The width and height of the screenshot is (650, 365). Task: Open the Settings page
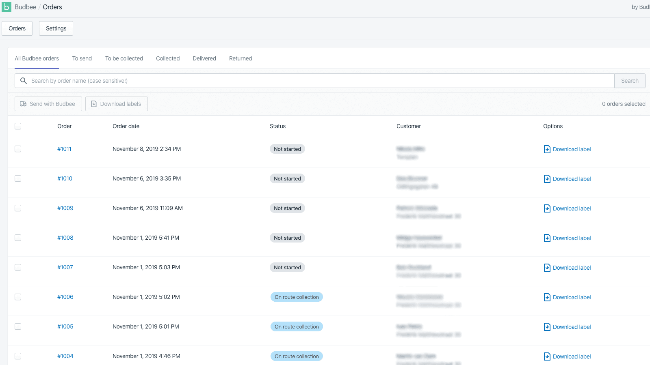(56, 28)
